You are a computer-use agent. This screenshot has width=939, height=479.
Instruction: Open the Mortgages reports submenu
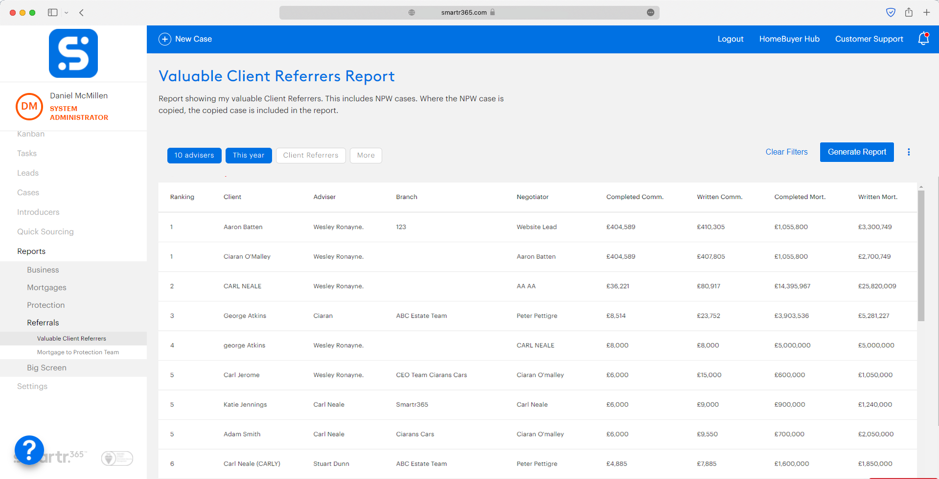click(46, 288)
